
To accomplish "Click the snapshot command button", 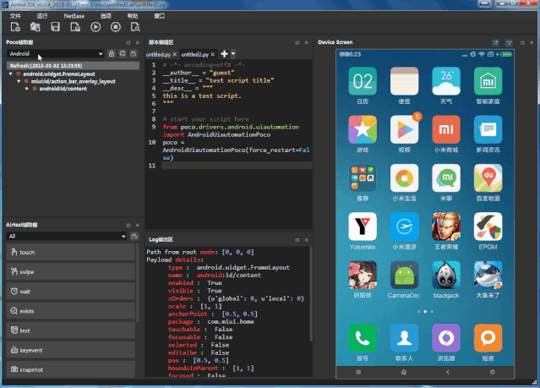I will click(x=71, y=369).
